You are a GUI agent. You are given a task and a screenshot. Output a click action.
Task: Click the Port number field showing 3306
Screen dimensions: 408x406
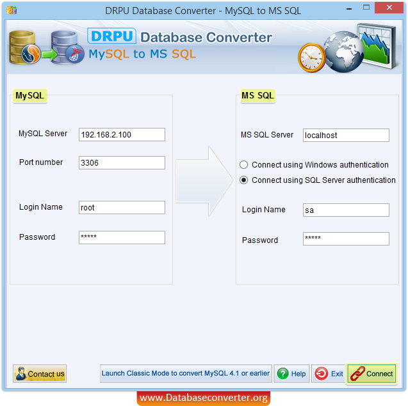pyautogui.click(x=122, y=162)
